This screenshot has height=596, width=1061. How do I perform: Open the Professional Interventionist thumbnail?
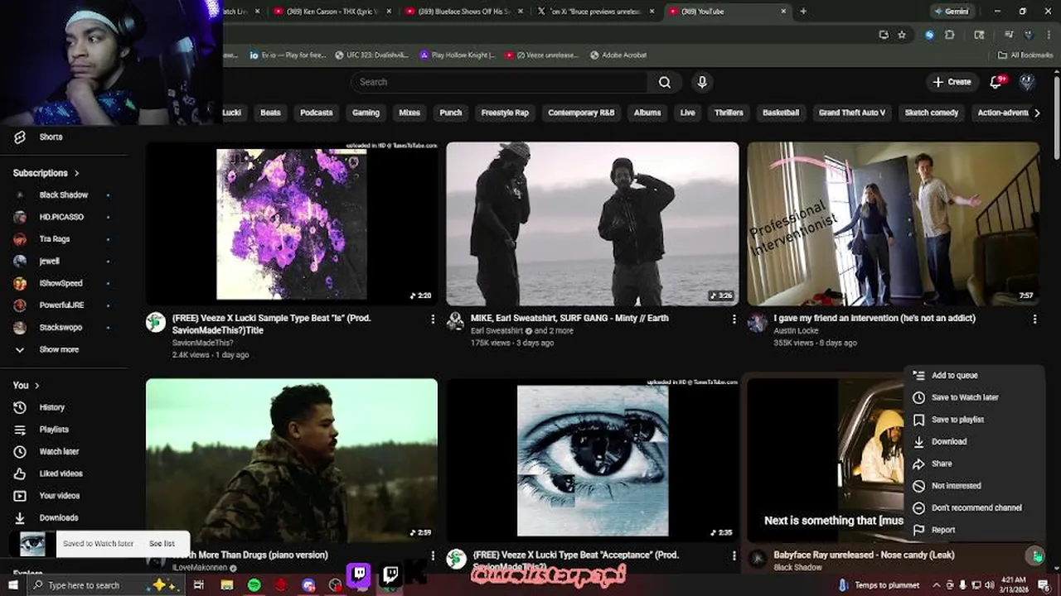(894, 224)
